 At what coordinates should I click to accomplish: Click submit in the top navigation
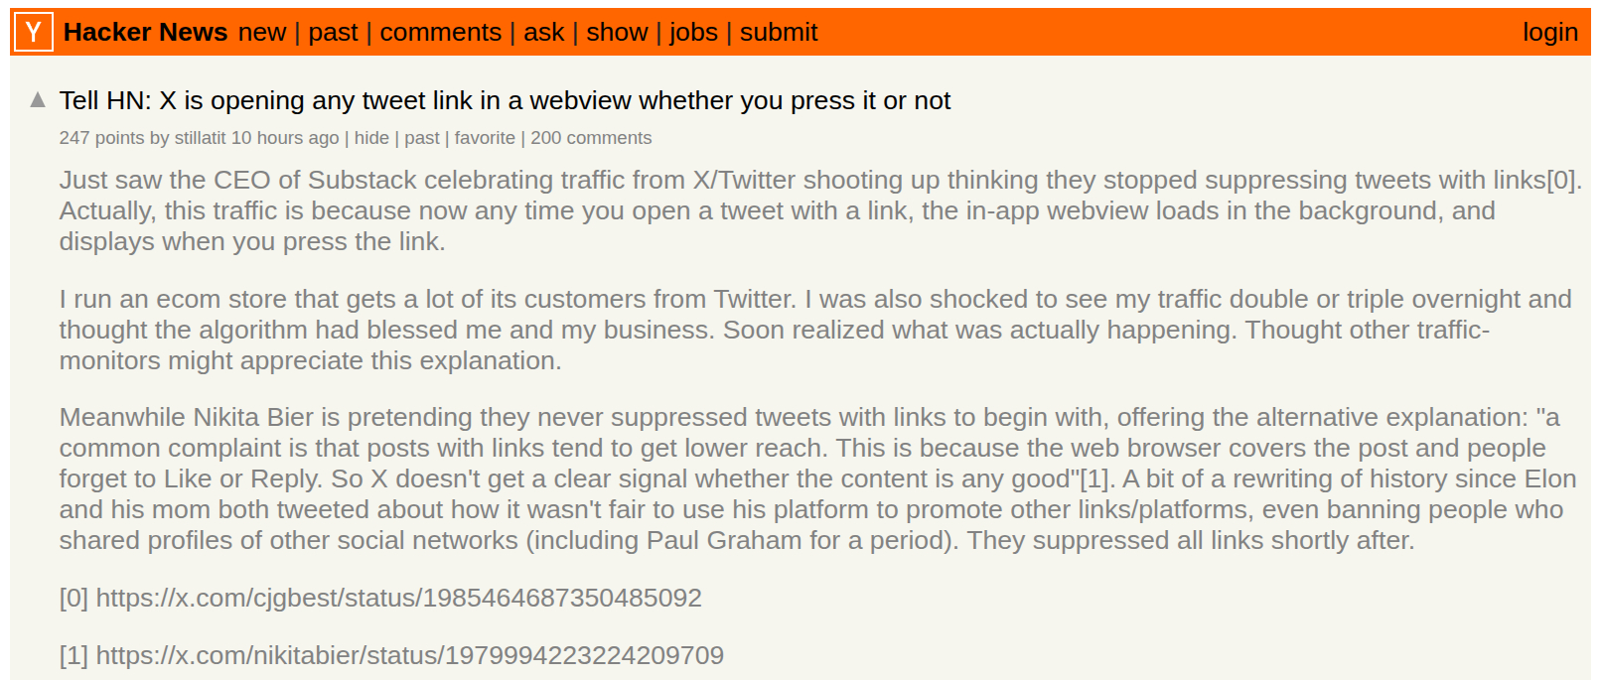click(779, 33)
